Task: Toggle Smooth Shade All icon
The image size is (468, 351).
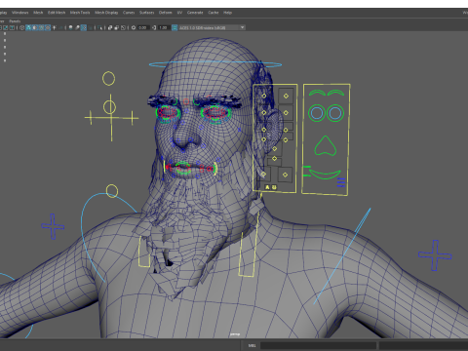Action: [28, 27]
